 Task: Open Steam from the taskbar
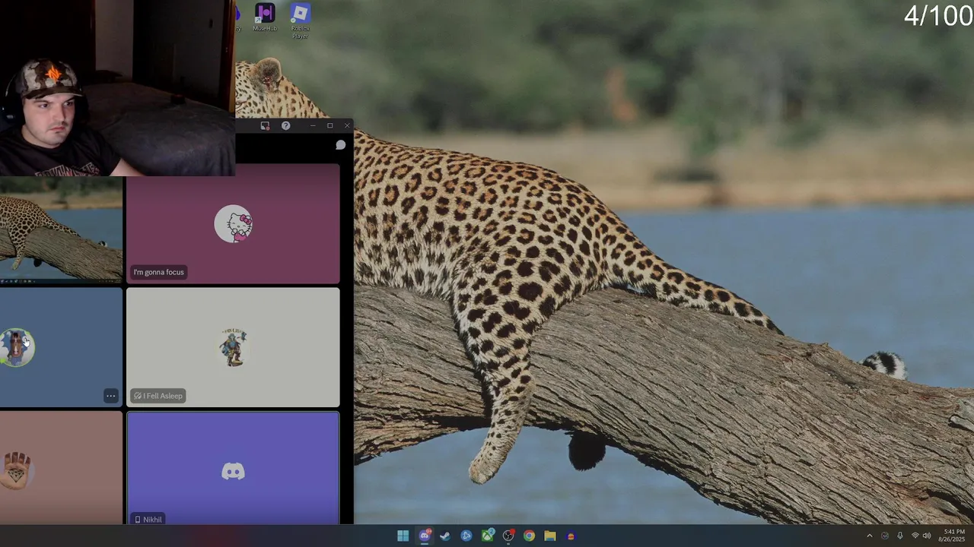click(x=445, y=536)
